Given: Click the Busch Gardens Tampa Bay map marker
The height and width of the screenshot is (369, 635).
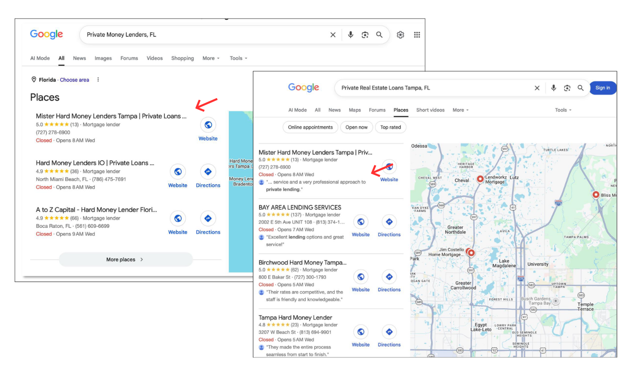Looking at the screenshot, I should [x=556, y=301].
